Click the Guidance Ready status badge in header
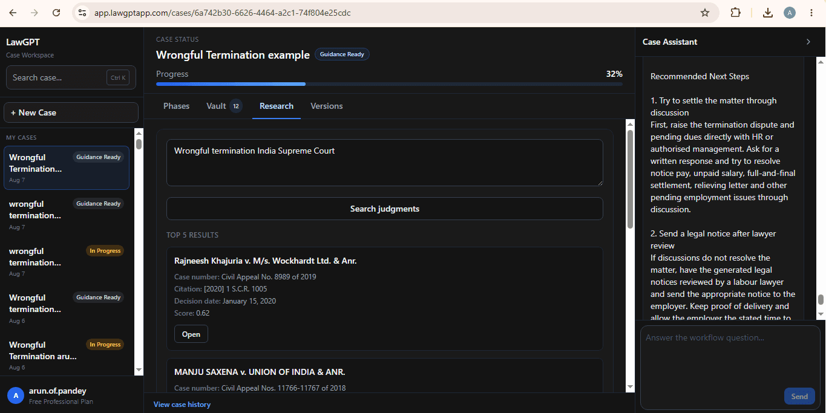 (342, 54)
